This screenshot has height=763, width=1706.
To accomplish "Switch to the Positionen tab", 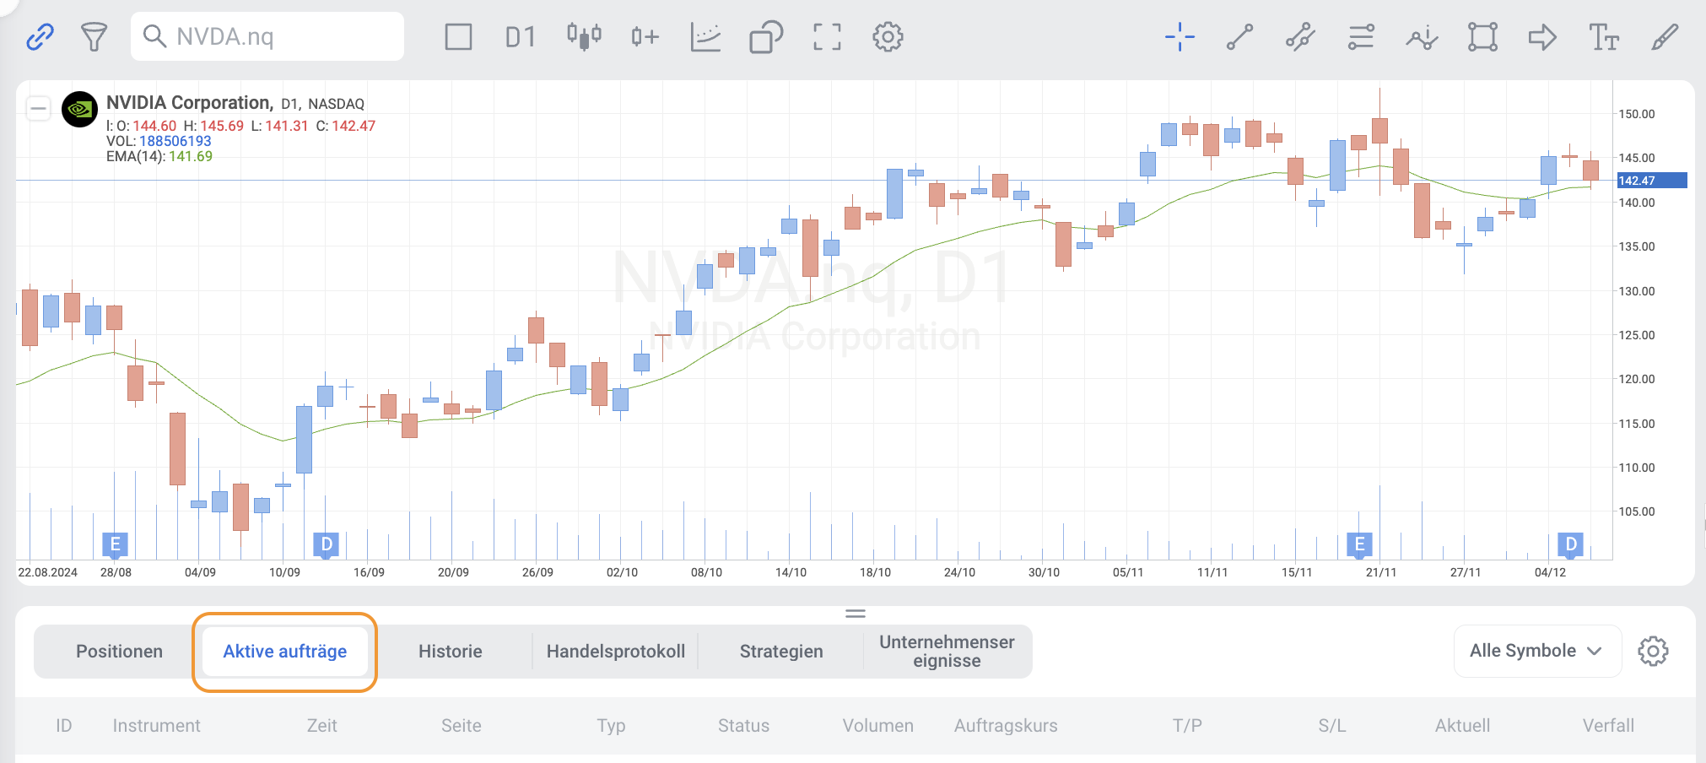I will (119, 652).
